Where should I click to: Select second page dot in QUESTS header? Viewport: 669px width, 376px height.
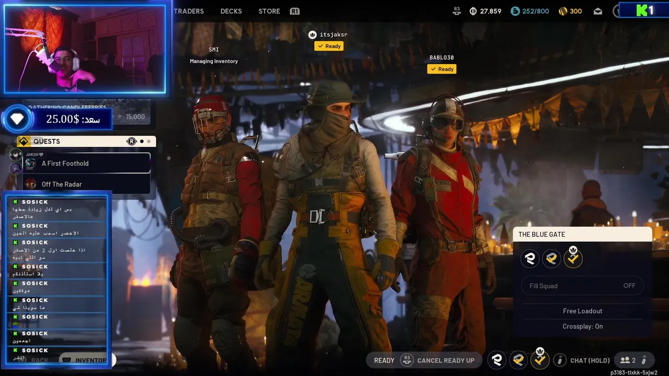(148, 141)
